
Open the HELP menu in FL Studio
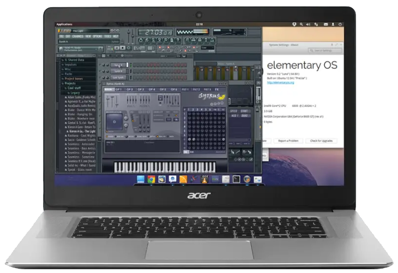[116, 37]
